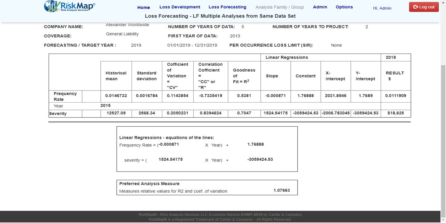Click correlation coefficient value -0.7335419

(x=211, y=96)
